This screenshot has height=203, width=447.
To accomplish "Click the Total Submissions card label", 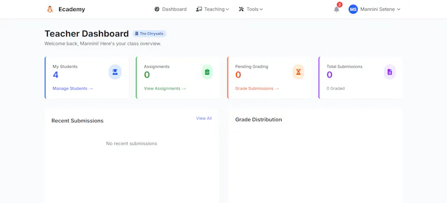I will tap(344, 66).
